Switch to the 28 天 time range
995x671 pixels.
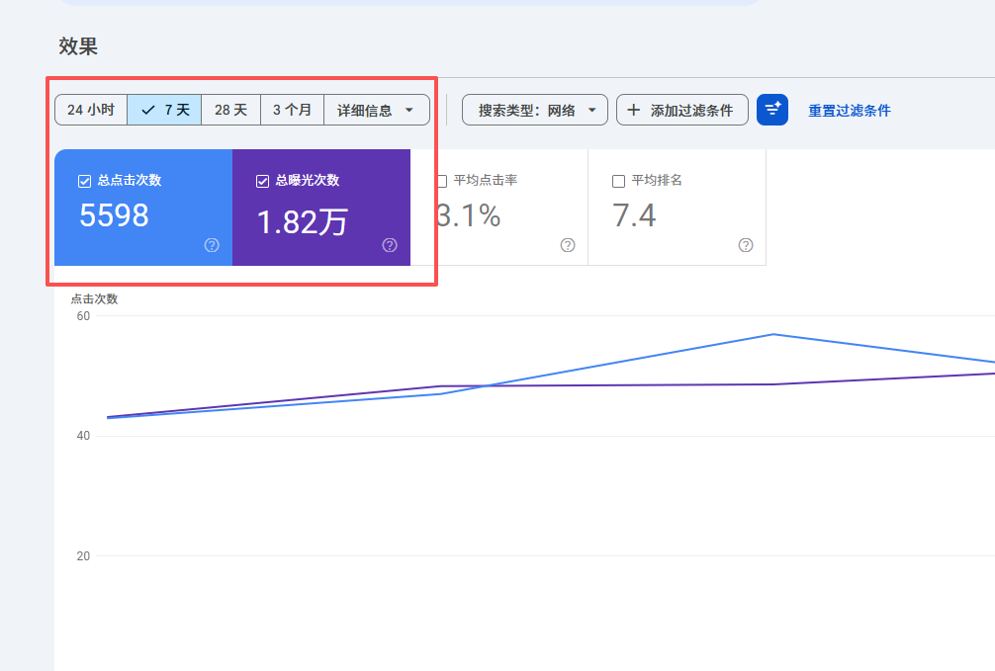point(230,109)
